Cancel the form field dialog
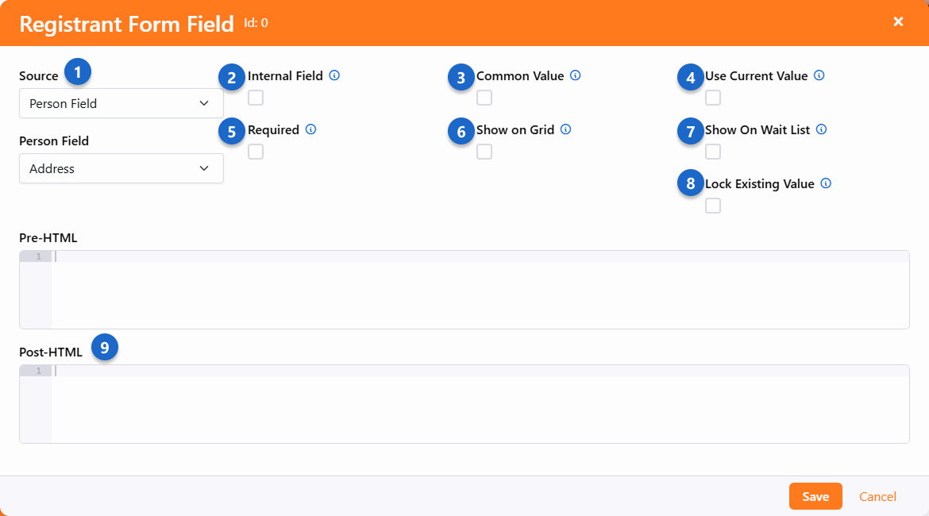This screenshot has width=929, height=516. click(x=877, y=496)
